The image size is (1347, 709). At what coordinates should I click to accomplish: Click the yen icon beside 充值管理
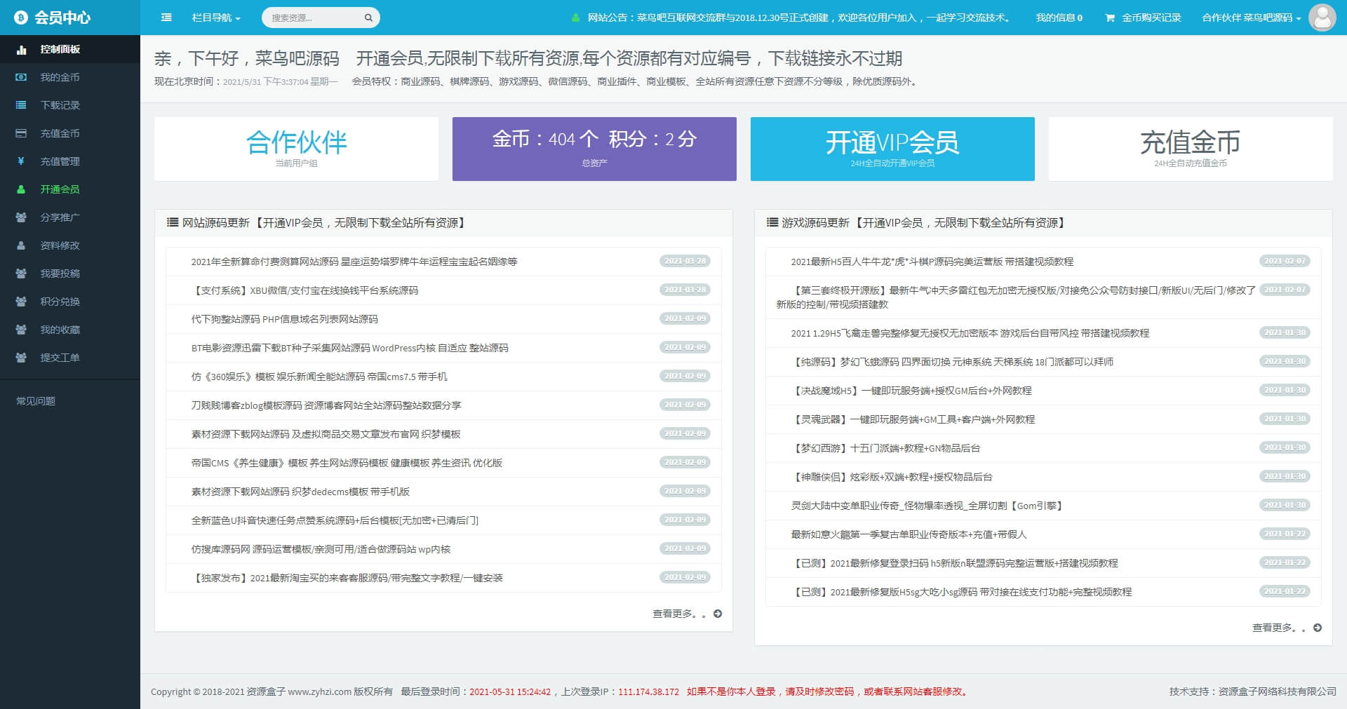(x=21, y=161)
